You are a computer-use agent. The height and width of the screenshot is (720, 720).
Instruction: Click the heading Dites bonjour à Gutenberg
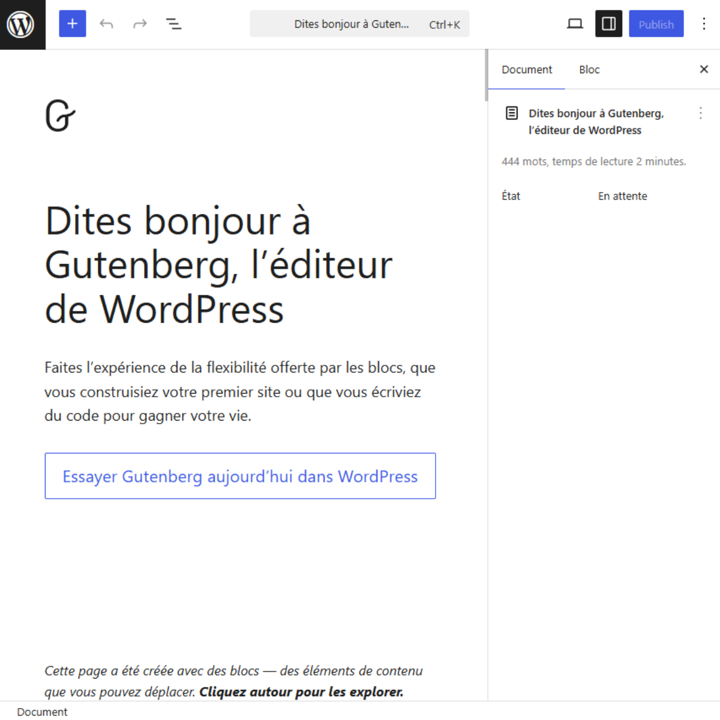219,265
